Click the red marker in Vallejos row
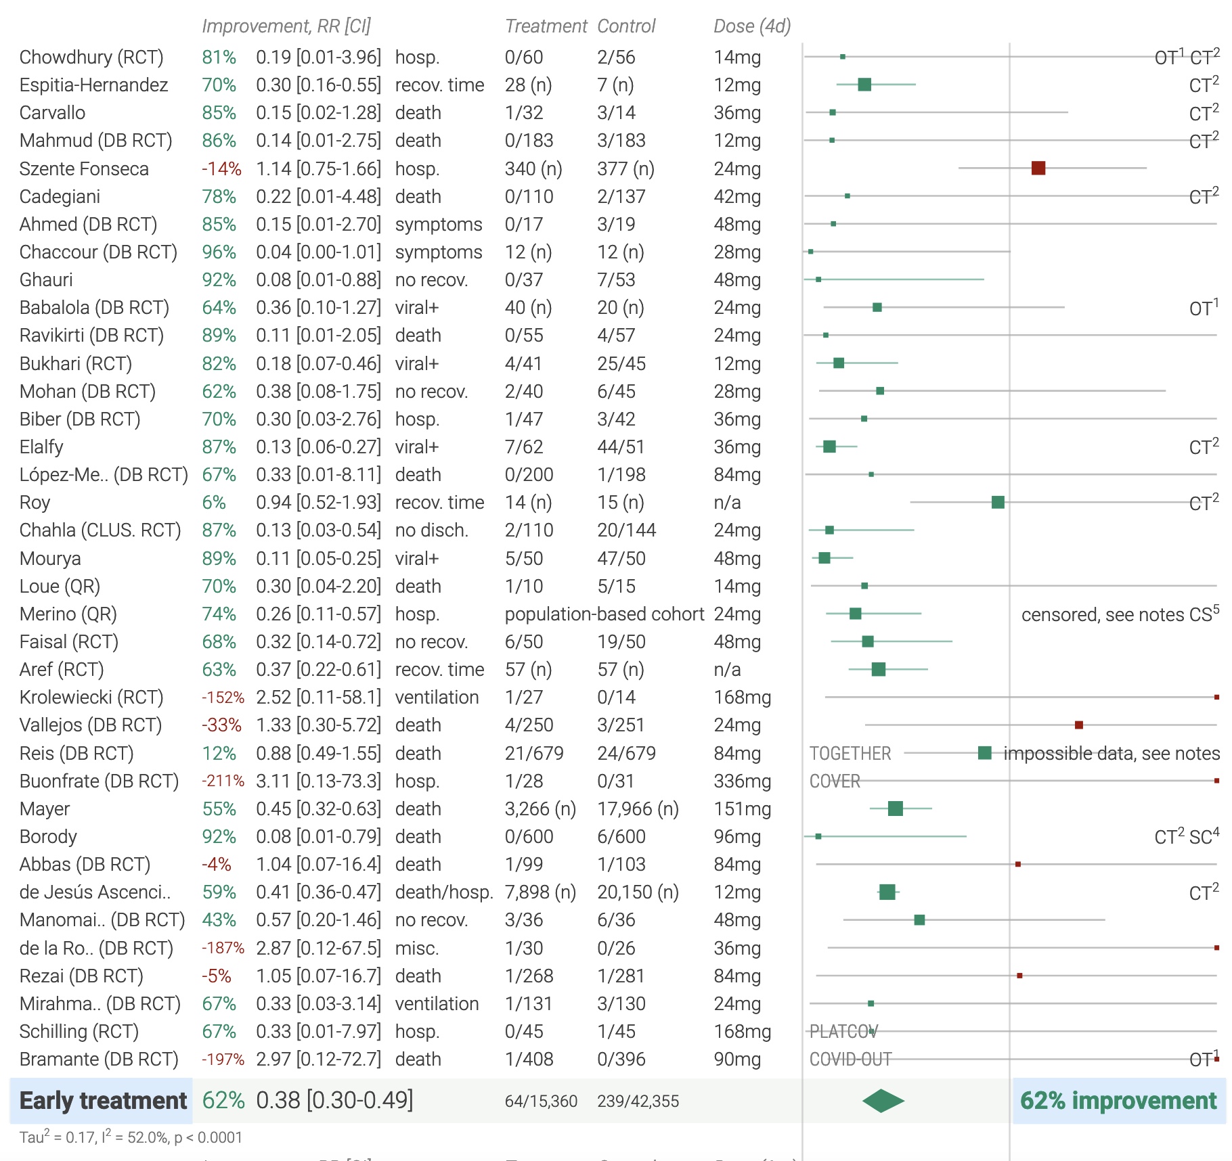The width and height of the screenshot is (1232, 1161). [x=1078, y=725]
